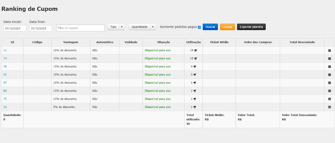Click the Ranking de Cupom page heading

tap(29, 9)
